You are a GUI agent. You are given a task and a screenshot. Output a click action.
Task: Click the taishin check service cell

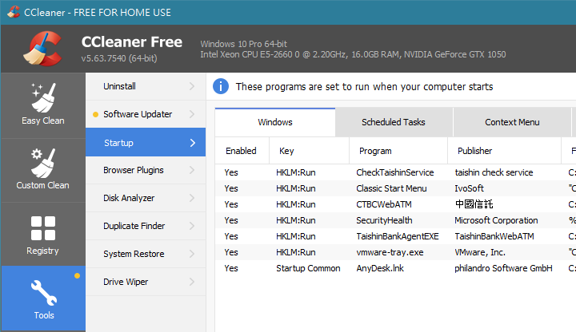pyautogui.click(x=494, y=172)
